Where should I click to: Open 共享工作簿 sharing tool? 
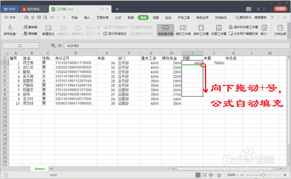219,30
